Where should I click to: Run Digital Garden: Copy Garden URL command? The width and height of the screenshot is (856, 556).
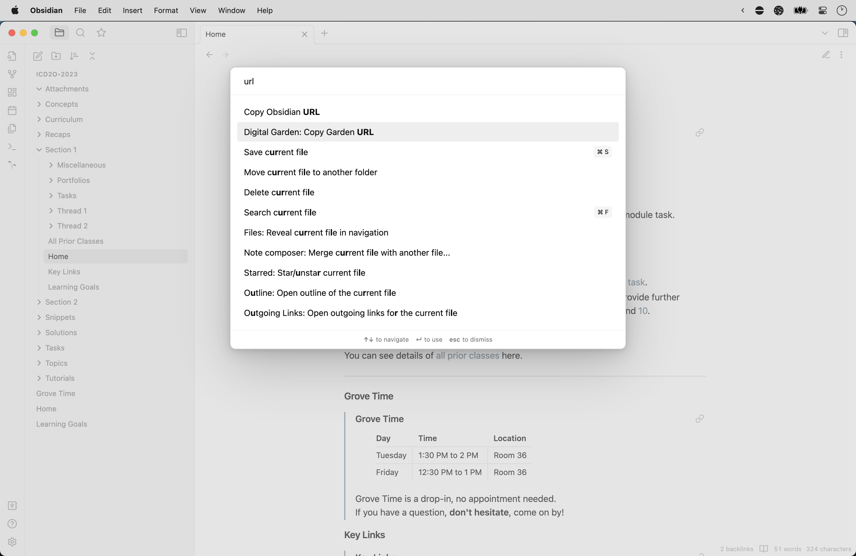pos(428,132)
